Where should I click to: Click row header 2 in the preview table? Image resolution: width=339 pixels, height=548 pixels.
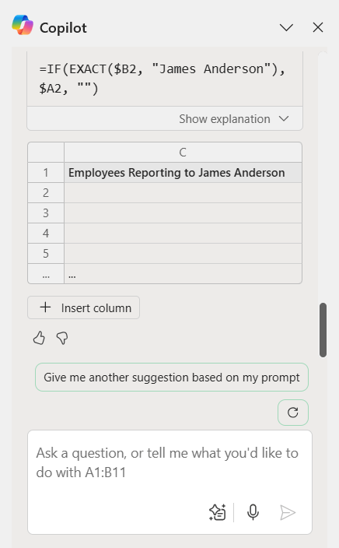(x=46, y=193)
